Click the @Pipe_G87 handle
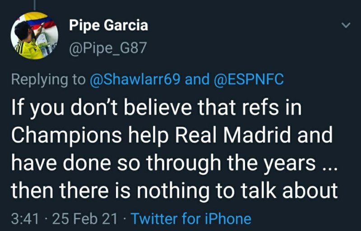 107,48
